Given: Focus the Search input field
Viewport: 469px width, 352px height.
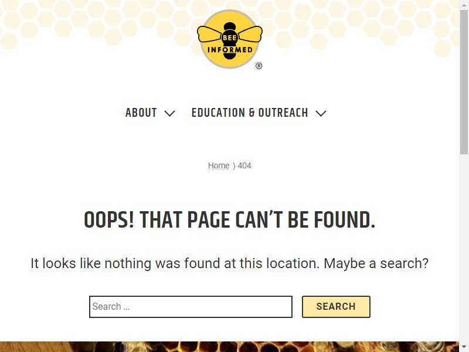Looking at the screenshot, I should [x=191, y=307].
